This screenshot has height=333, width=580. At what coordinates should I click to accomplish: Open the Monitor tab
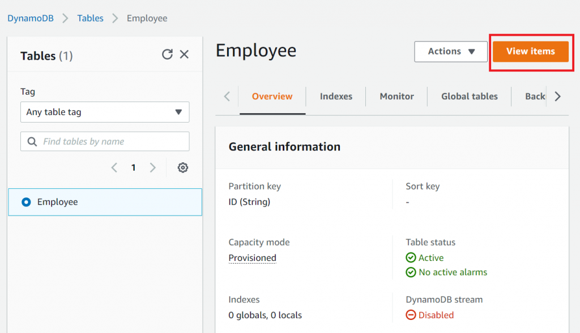(396, 96)
